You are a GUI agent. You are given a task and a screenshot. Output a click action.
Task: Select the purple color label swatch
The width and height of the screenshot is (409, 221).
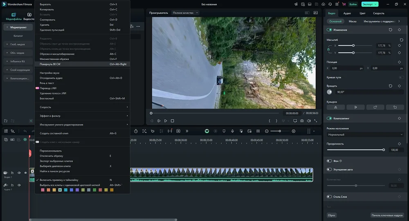[77, 190]
